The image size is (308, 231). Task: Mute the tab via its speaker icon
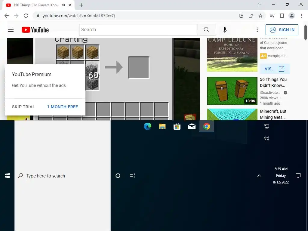pyautogui.click(x=63, y=5)
